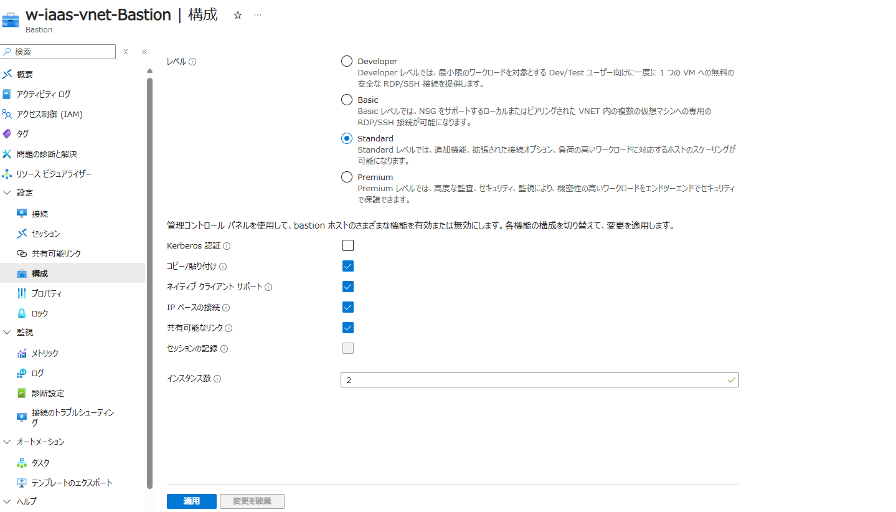
Task: Click the リソース ビジュアライザー icon
Action: (7, 174)
